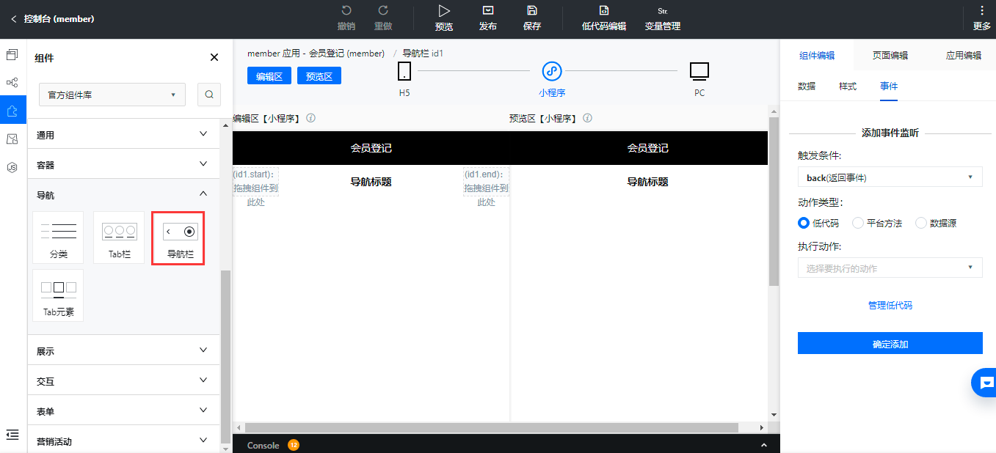Select the 低代码 radio button

pyautogui.click(x=804, y=223)
